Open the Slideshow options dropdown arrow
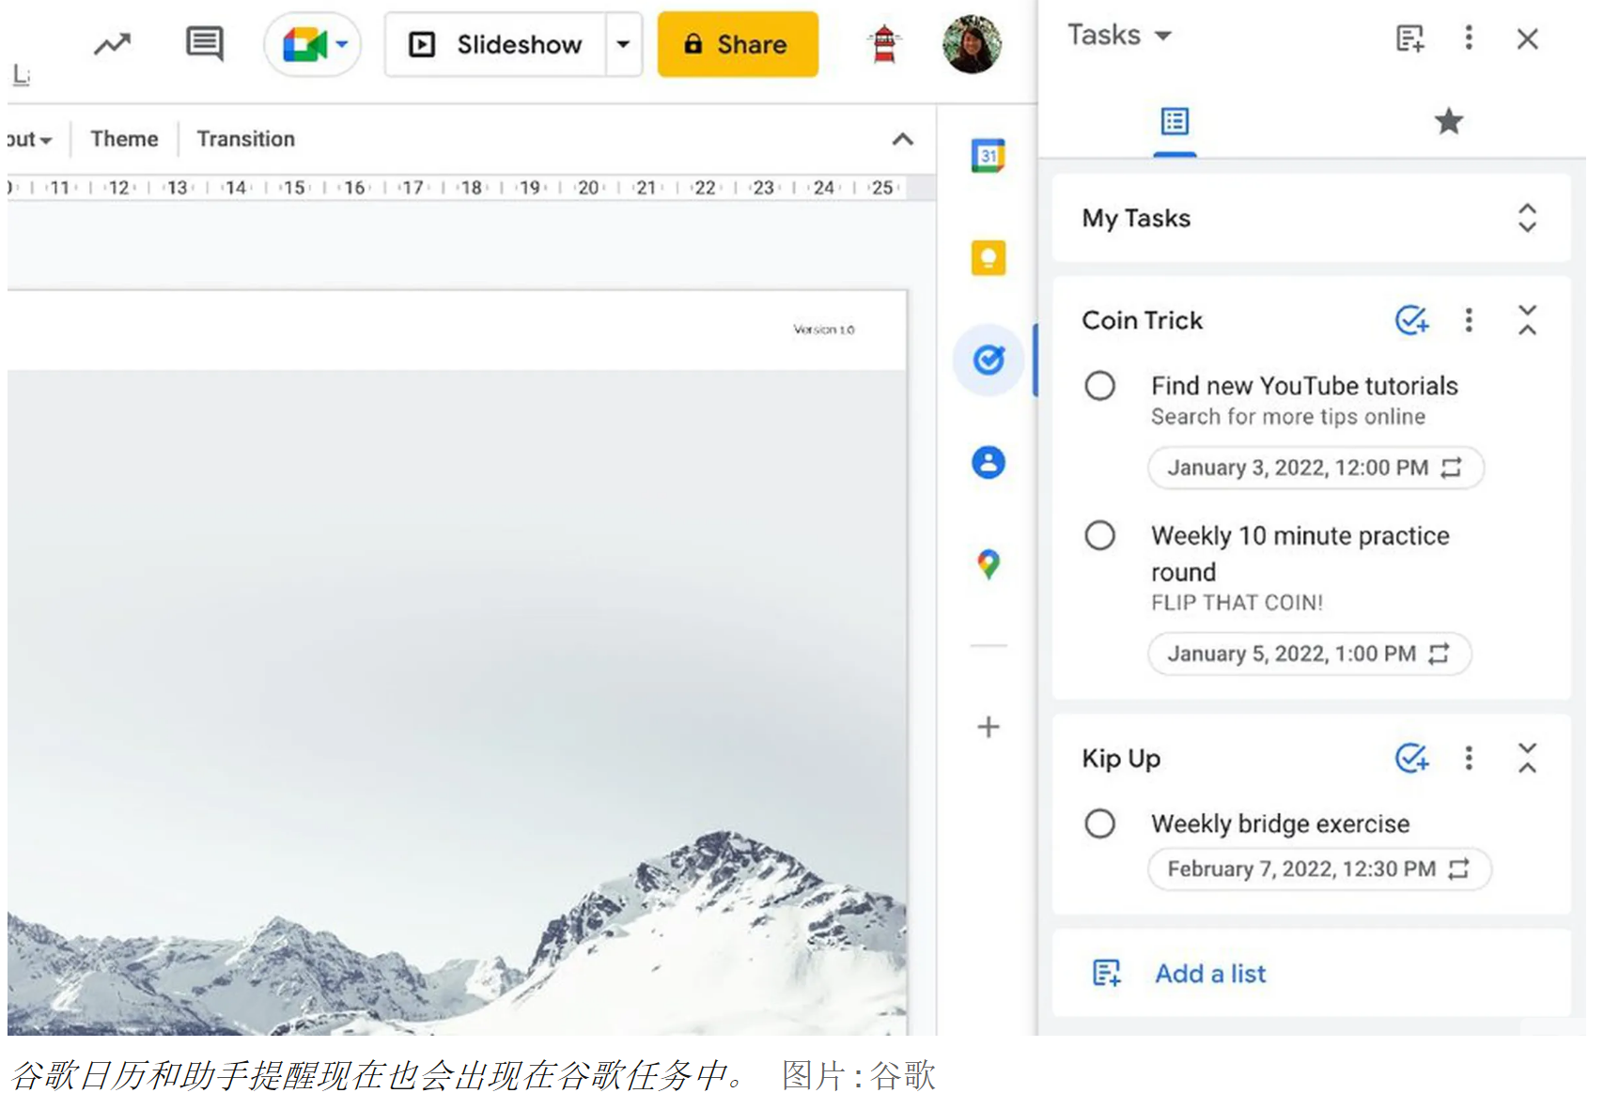The image size is (1619, 1093). point(623,44)
